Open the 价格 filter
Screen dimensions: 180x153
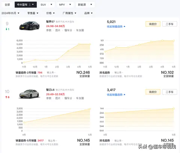[51, 13]
